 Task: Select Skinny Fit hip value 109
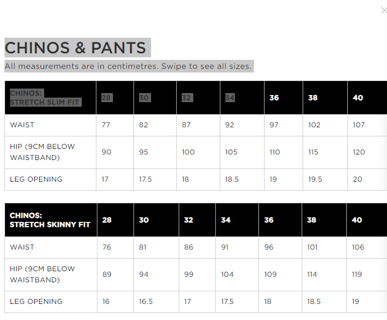tap(270, 274)
